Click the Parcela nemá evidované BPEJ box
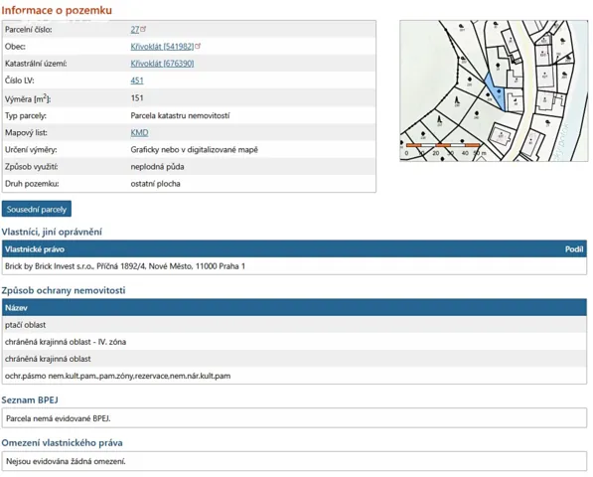This screenshot has height=477, width=593. (294, 418)
